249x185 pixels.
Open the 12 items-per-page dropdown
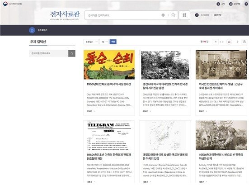104,42
